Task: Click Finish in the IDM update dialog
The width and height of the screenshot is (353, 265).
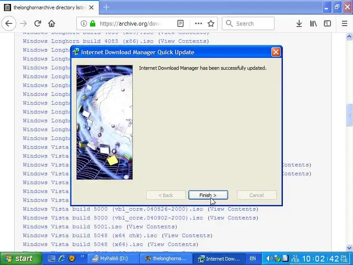Action: pos(208,195)
